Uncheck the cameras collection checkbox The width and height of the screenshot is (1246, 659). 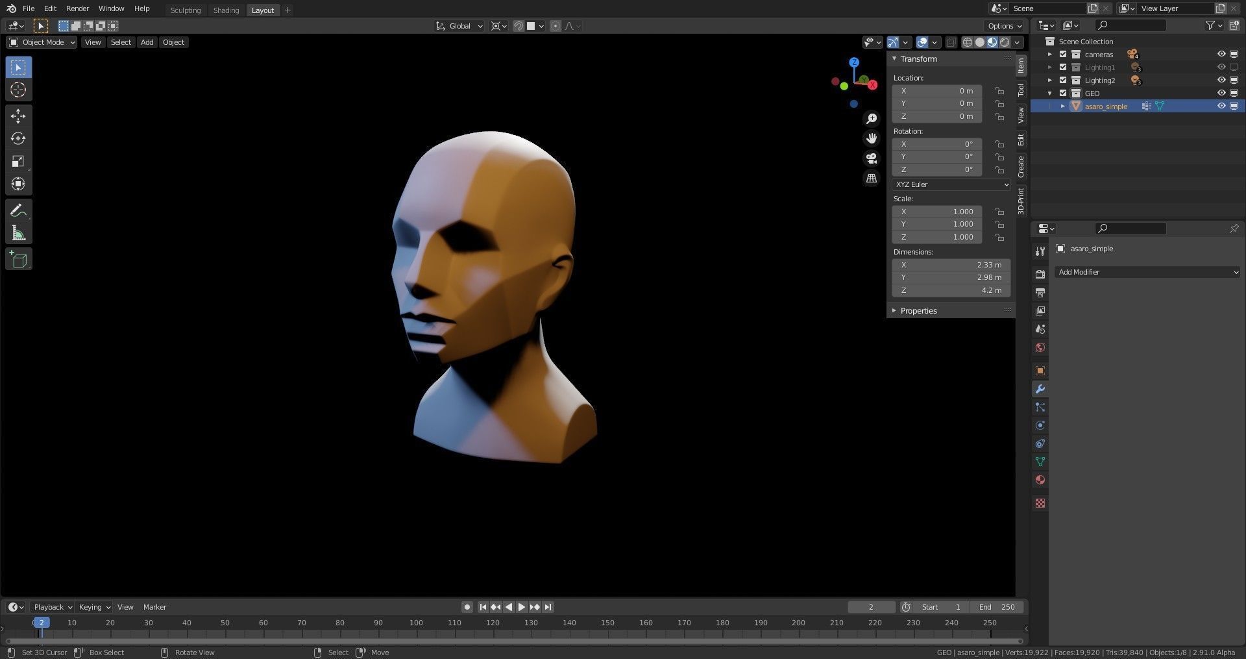pos(1063,55)
